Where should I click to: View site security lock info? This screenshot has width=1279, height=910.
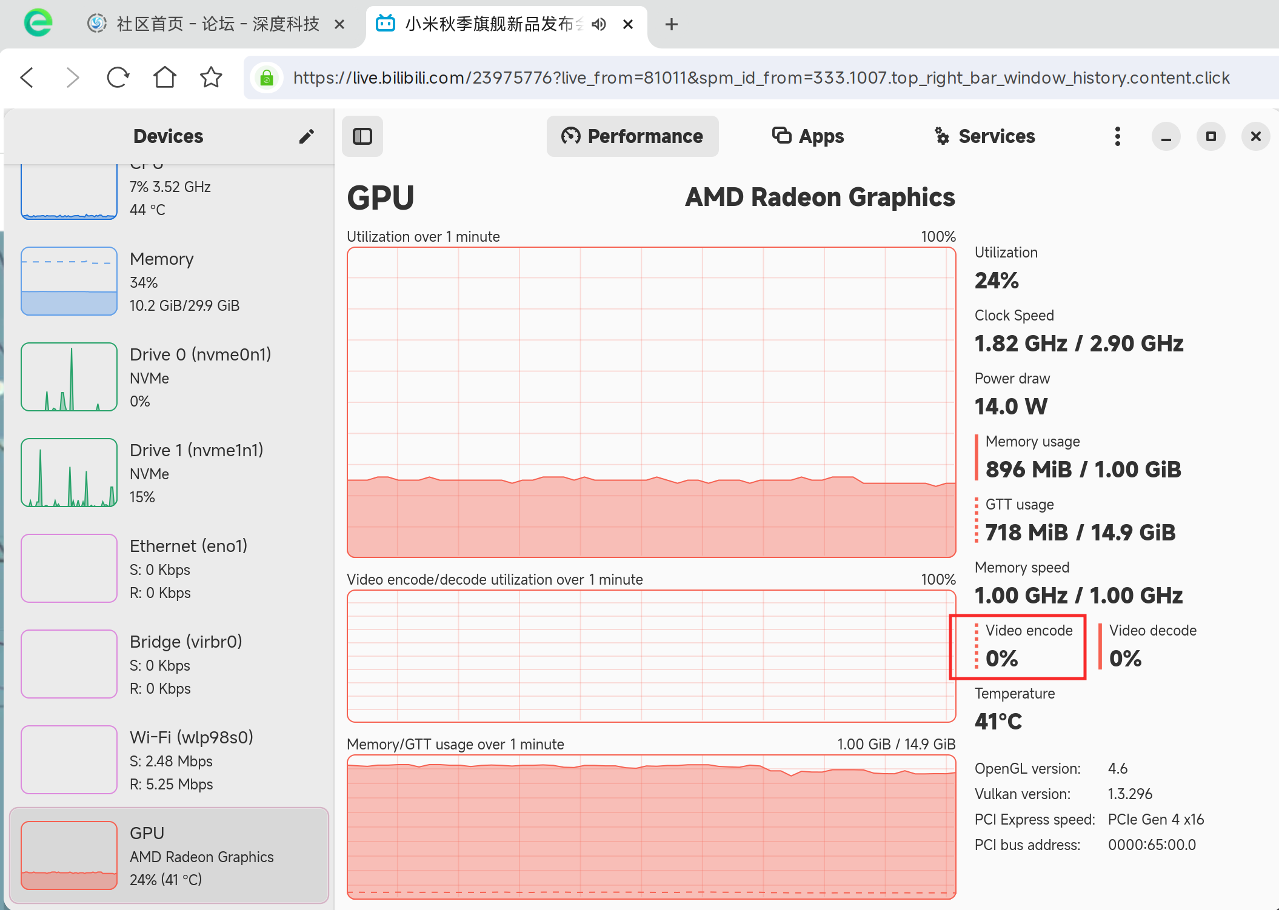pyautogui.click(x=267, y=78)
